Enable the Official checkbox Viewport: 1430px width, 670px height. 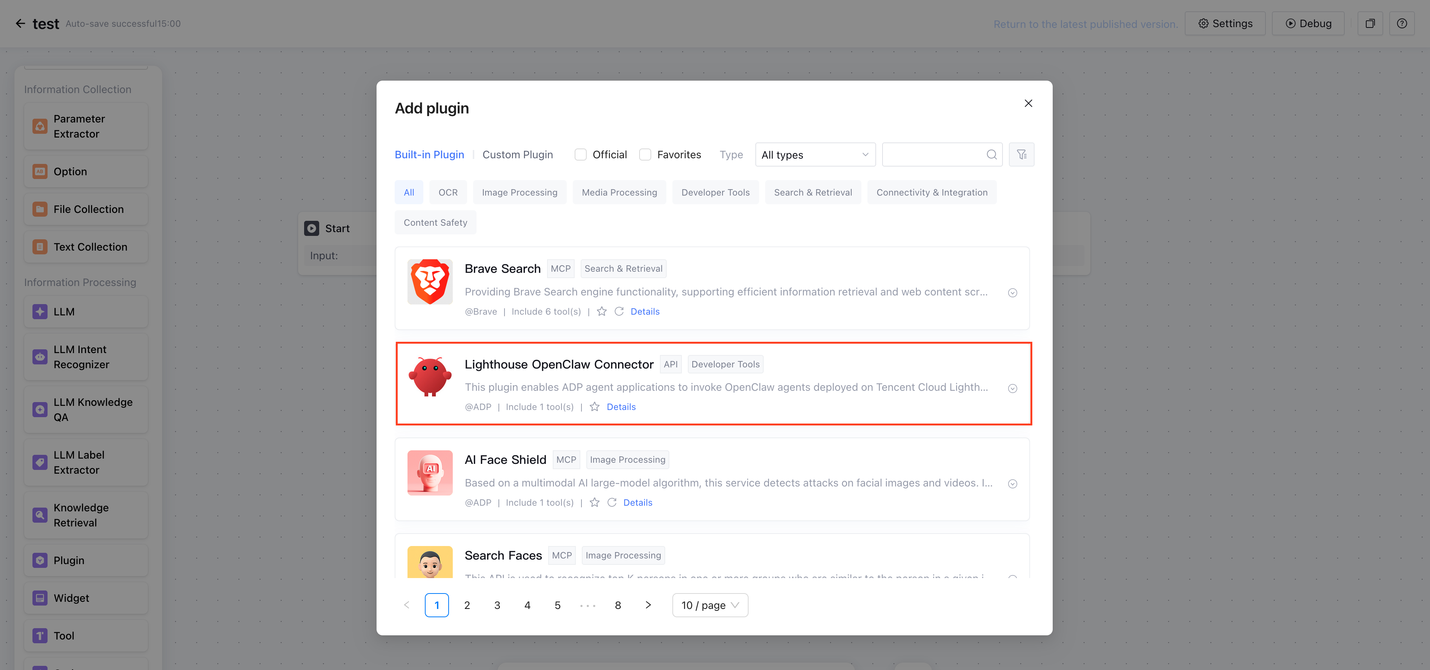(580, 155)
